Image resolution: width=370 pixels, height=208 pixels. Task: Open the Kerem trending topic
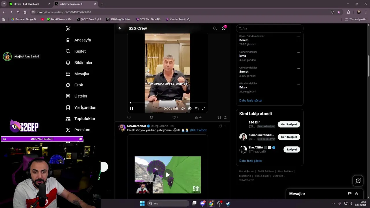(244, 40)
